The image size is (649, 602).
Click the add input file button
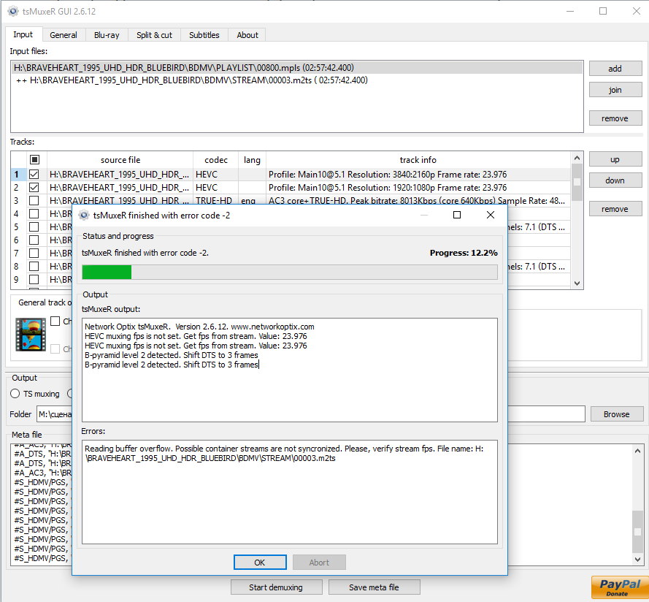point(615,69)
